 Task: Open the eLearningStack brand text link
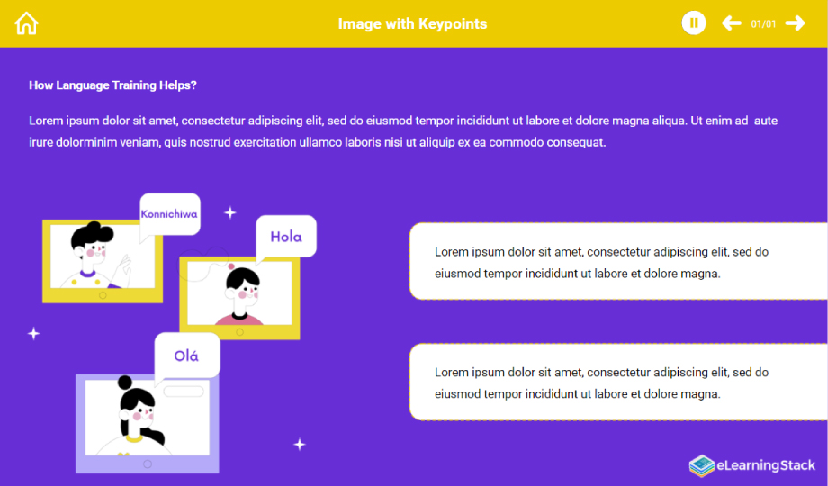[766, 465]
